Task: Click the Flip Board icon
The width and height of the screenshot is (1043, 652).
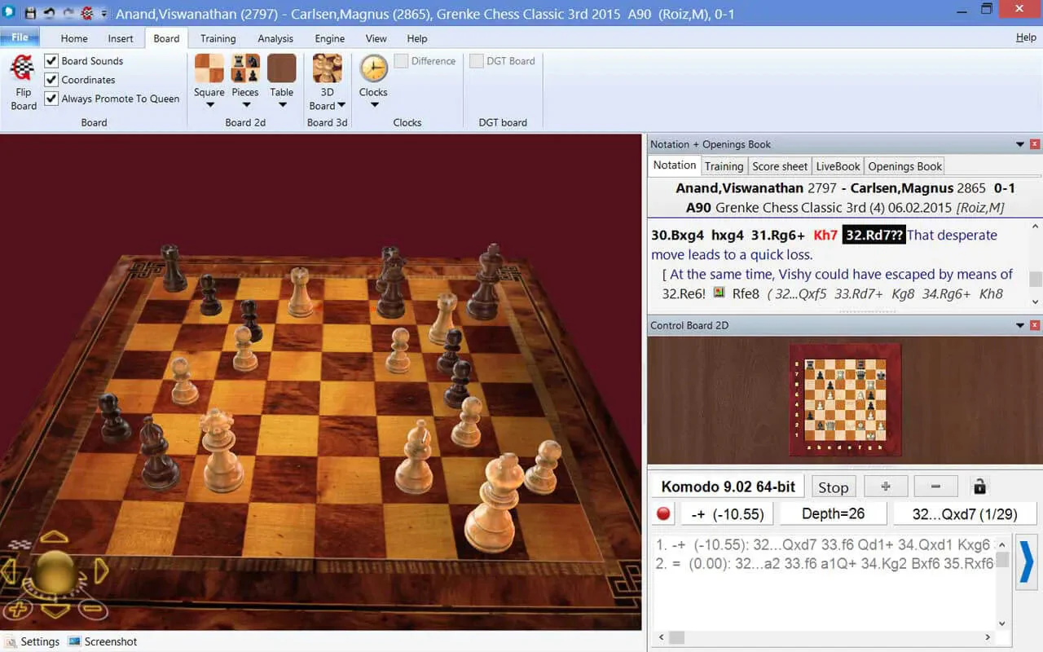Action: (23, 68)
